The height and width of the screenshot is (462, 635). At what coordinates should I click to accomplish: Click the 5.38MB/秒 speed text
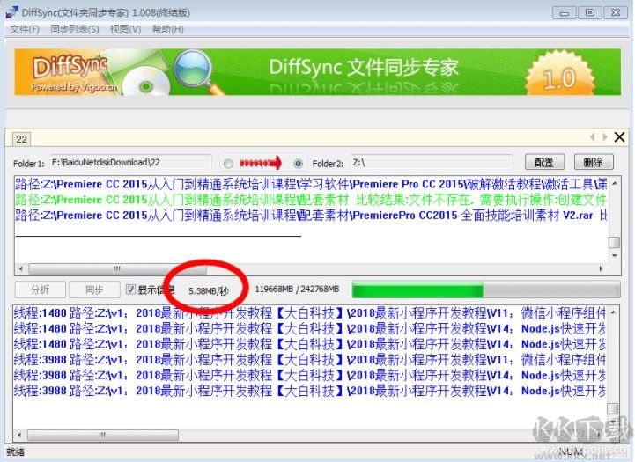click(x=209, y=290)
